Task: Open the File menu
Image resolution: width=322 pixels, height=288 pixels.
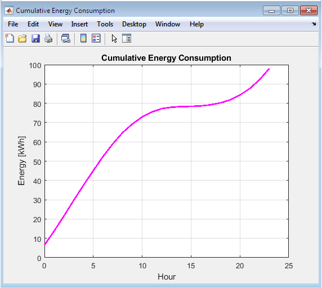Action: tap(13, 24)
